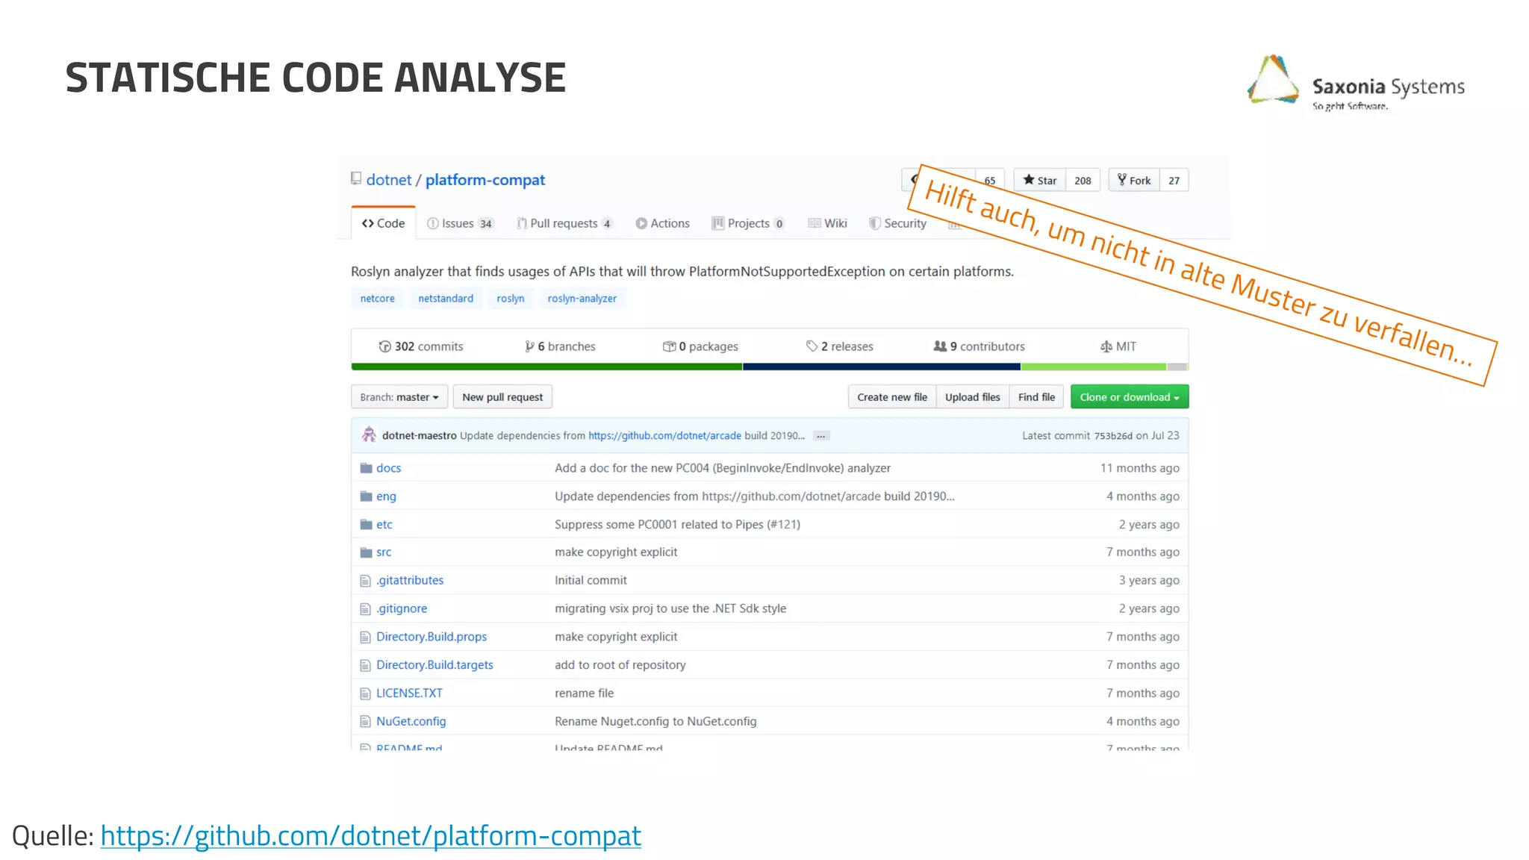Open the Wiki tab
The height and width of the screenshot is (860, 1529).
point(827,223)
